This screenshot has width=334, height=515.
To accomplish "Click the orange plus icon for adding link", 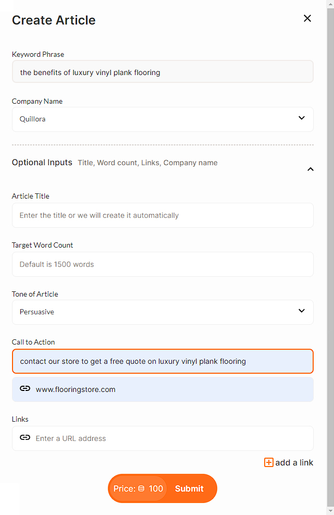I will (x=269, y=462).
